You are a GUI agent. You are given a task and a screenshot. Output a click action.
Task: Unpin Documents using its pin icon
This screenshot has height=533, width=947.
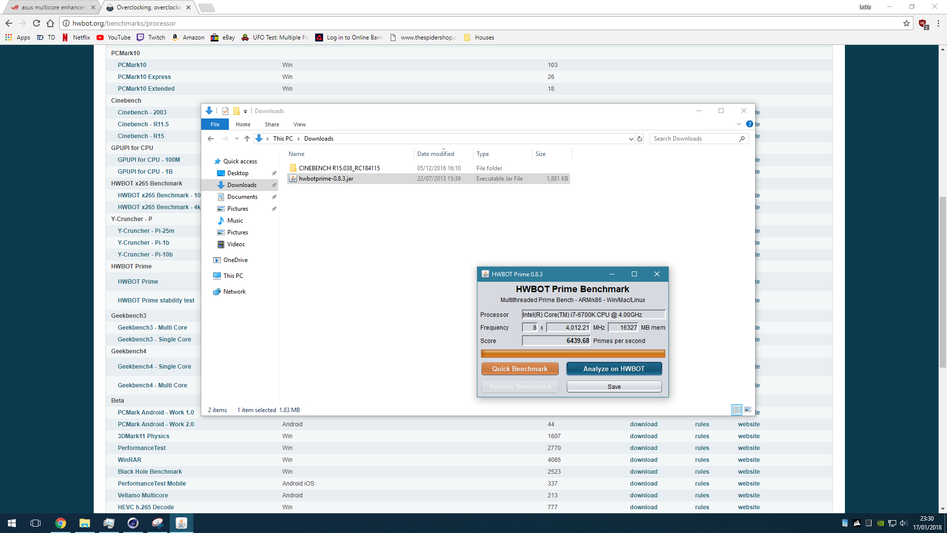(x=274, y=197)
